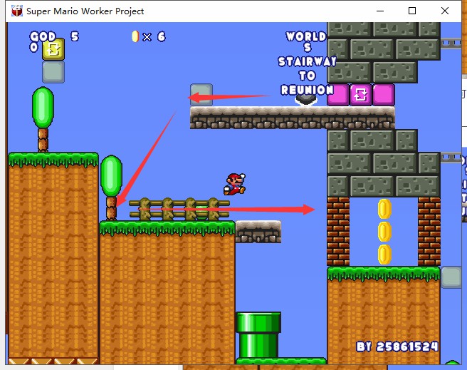Click the round tree on the tallest cliff
The width and height of the screenshot is (467, 370).
tap(43, 119)
